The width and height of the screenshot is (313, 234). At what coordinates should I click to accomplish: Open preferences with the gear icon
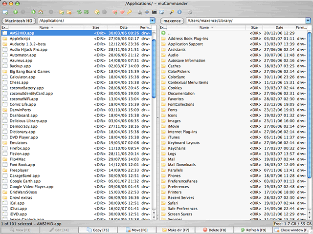click(x=190, y=12)
